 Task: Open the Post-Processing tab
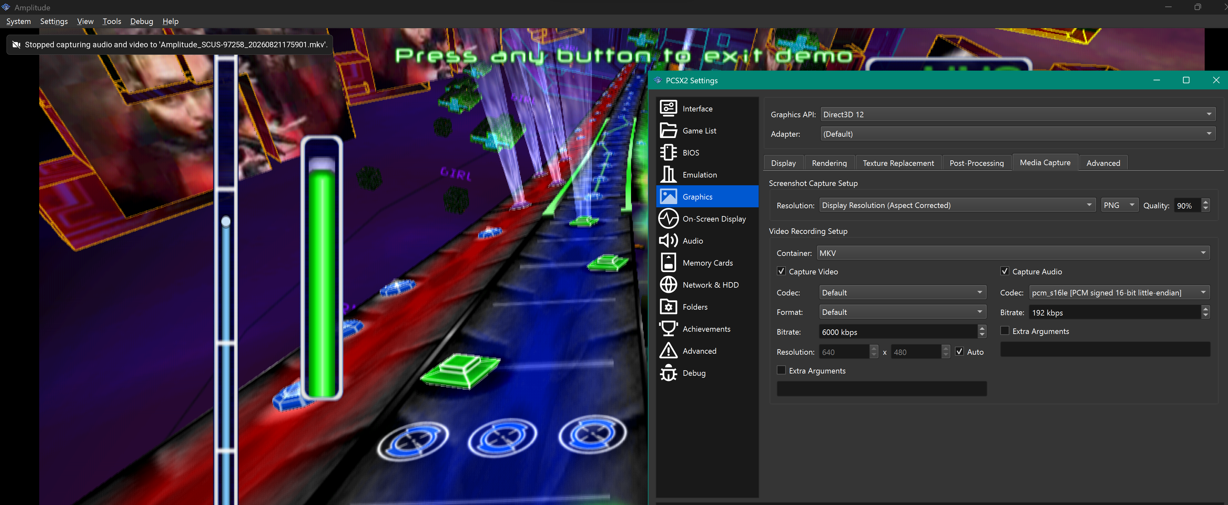pos(976,163)
